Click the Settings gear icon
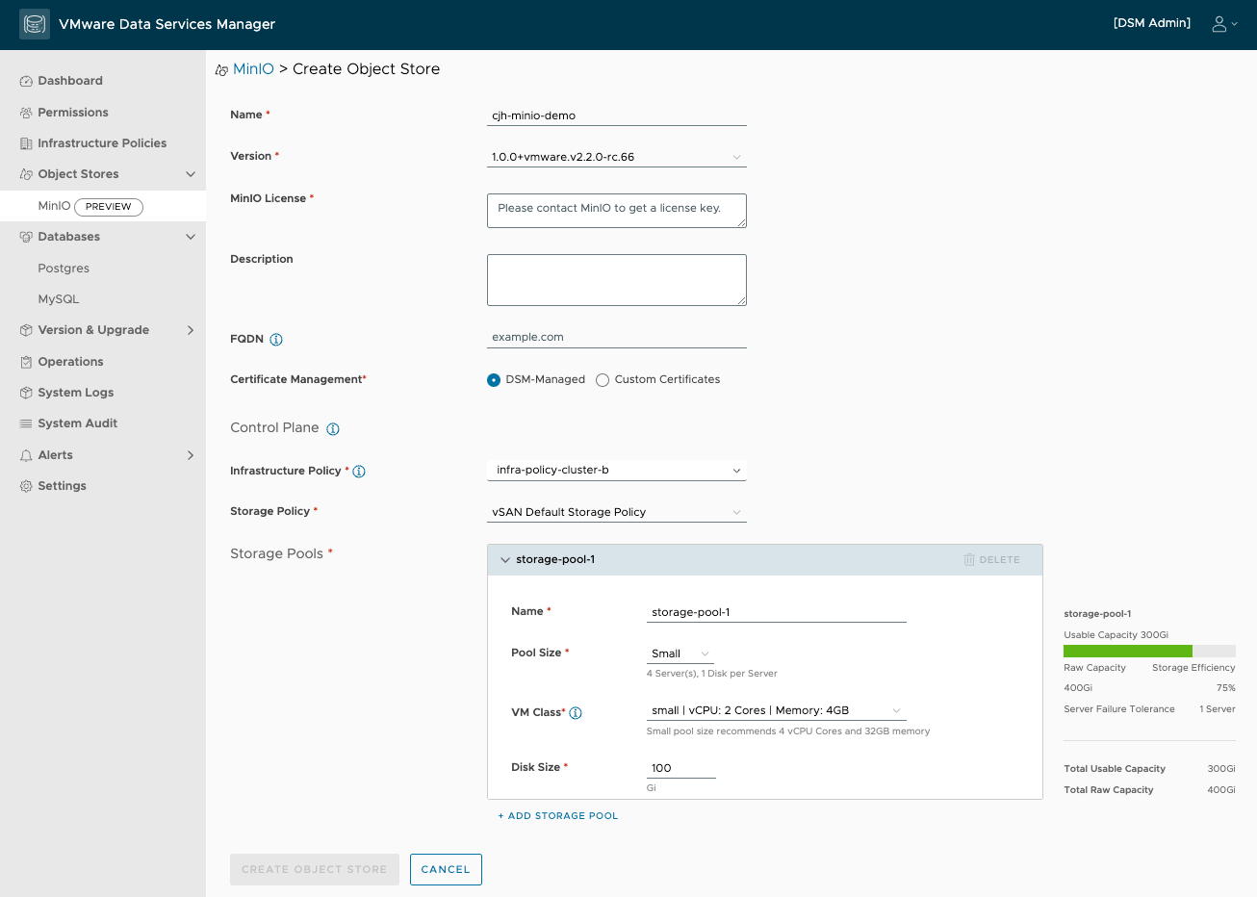This screenshot has height=897, width=1257. (x=26, y=486)
